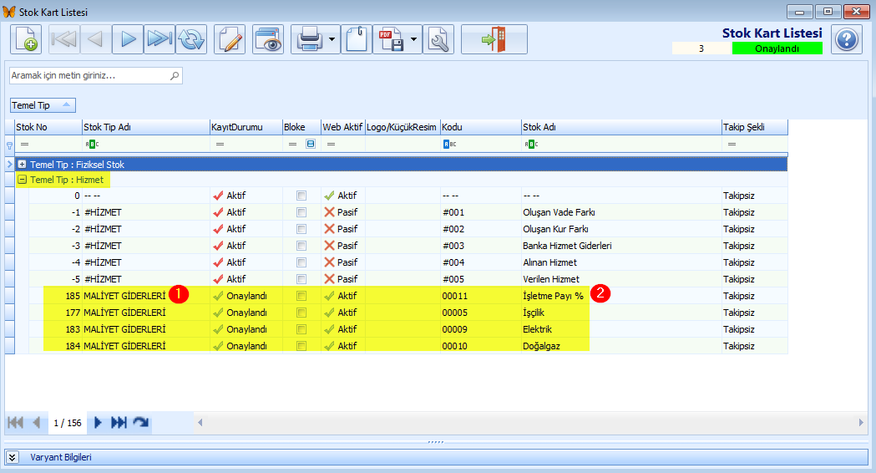Check Bloke for Verilen Hizmet row
Screen dimensions: 876x473
pos(301,279)
